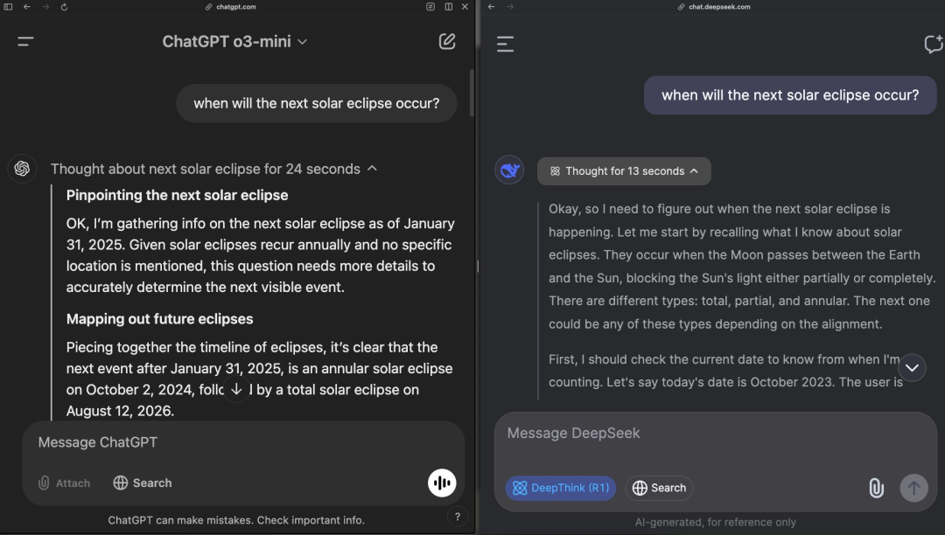Click ChatGPT scroll-down arrow button
The height and width of the screenshot is (535, 945).
[x=236, y=389]
